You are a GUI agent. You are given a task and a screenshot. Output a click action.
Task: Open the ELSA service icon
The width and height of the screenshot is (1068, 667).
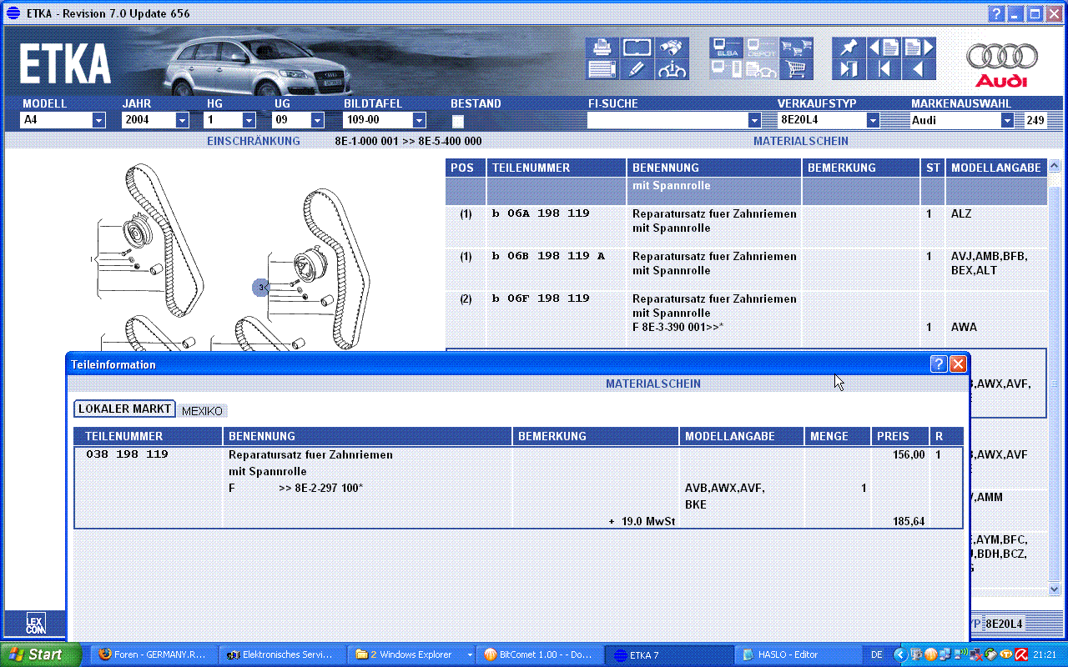click(726, 48)
